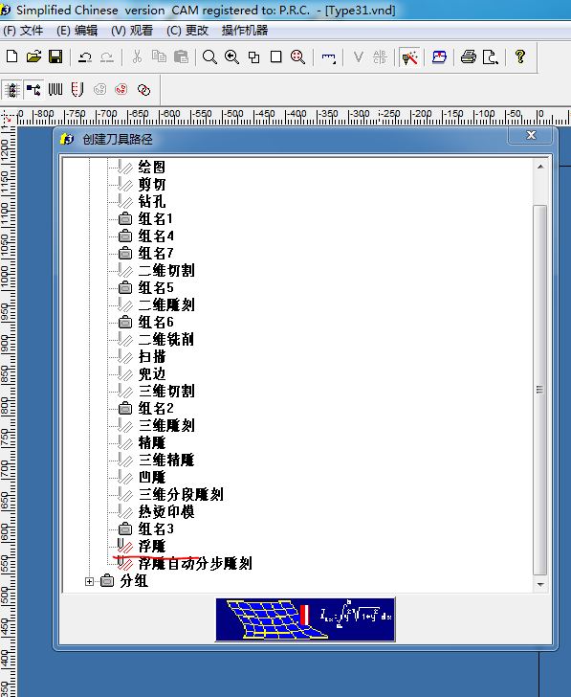Select 绘图 toolpath in the tree
Screen dimensions: 571x697
click(x=152, y=168)
